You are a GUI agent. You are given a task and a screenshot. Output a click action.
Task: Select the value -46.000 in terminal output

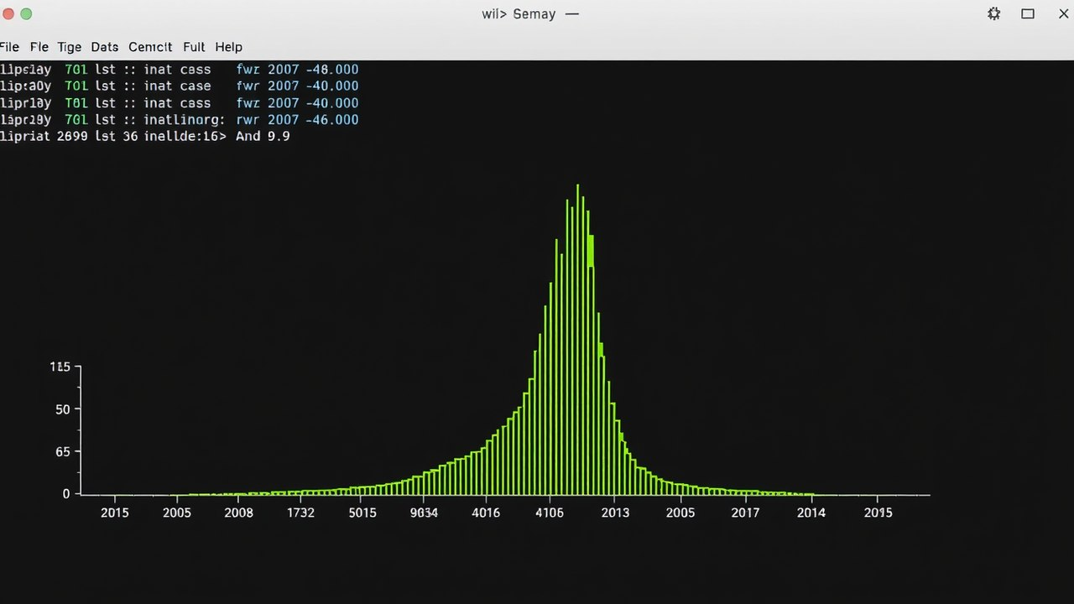tap(331, 120)
